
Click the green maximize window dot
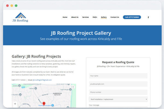coord(16,5)
